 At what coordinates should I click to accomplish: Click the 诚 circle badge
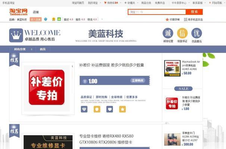(x=168, y=33)
